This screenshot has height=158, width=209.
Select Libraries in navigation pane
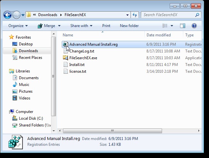click(x=23, y=71)
